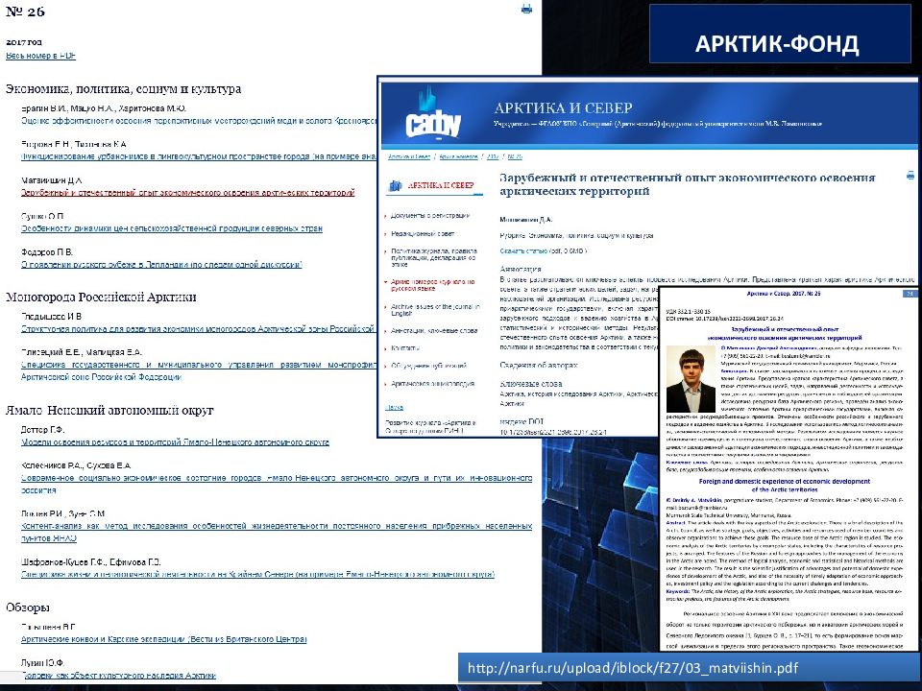Click the small logo beside sidebar АРКТИКА И СЕВЕР

point(395,186)
